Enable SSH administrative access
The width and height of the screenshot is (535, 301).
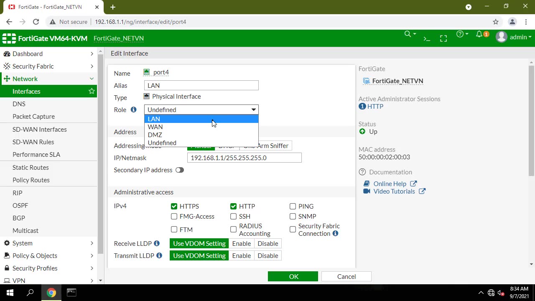pyautogui.click(x=233, y=216)
